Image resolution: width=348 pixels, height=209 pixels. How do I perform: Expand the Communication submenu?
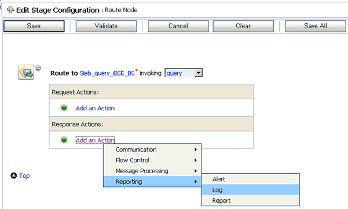152,150
